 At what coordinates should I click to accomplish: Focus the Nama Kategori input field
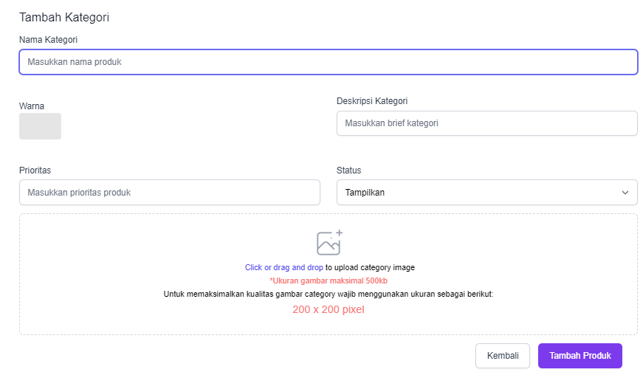point(328,62)
